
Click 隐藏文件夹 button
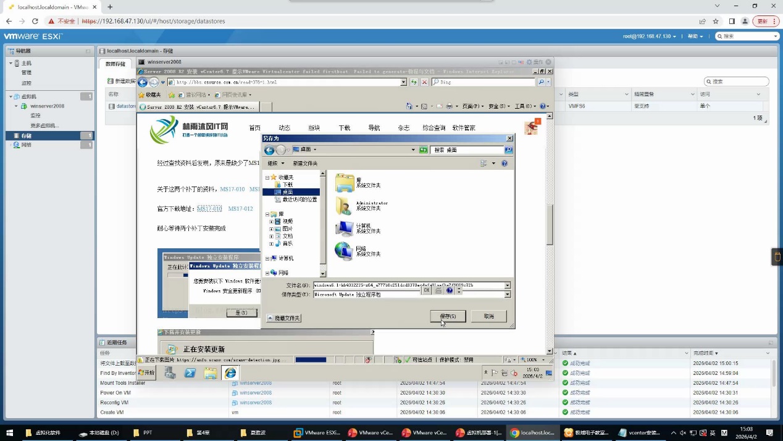point(284,317)
